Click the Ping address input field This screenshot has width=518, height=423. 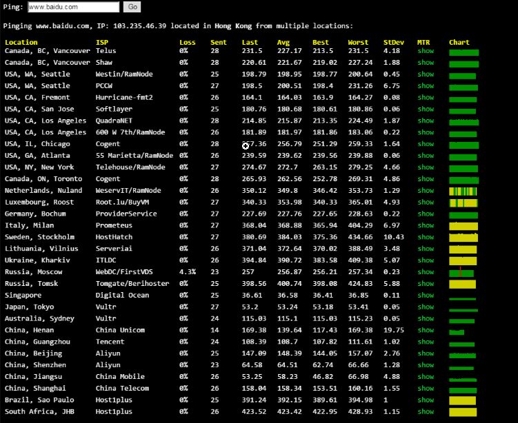[73, 7]
